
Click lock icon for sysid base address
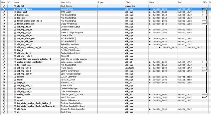point(150,100)
